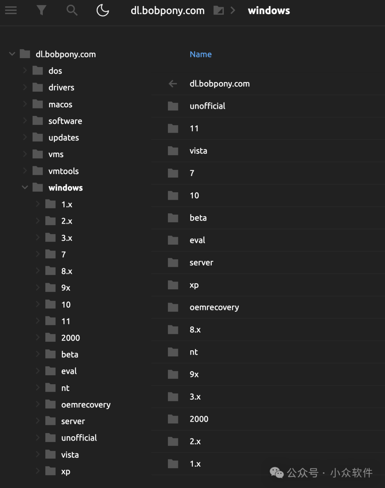Image resolution: width=385 pixels, height=488 pixels.
Task: Toggle dark mode moon icon
Action: click(103, 10)
